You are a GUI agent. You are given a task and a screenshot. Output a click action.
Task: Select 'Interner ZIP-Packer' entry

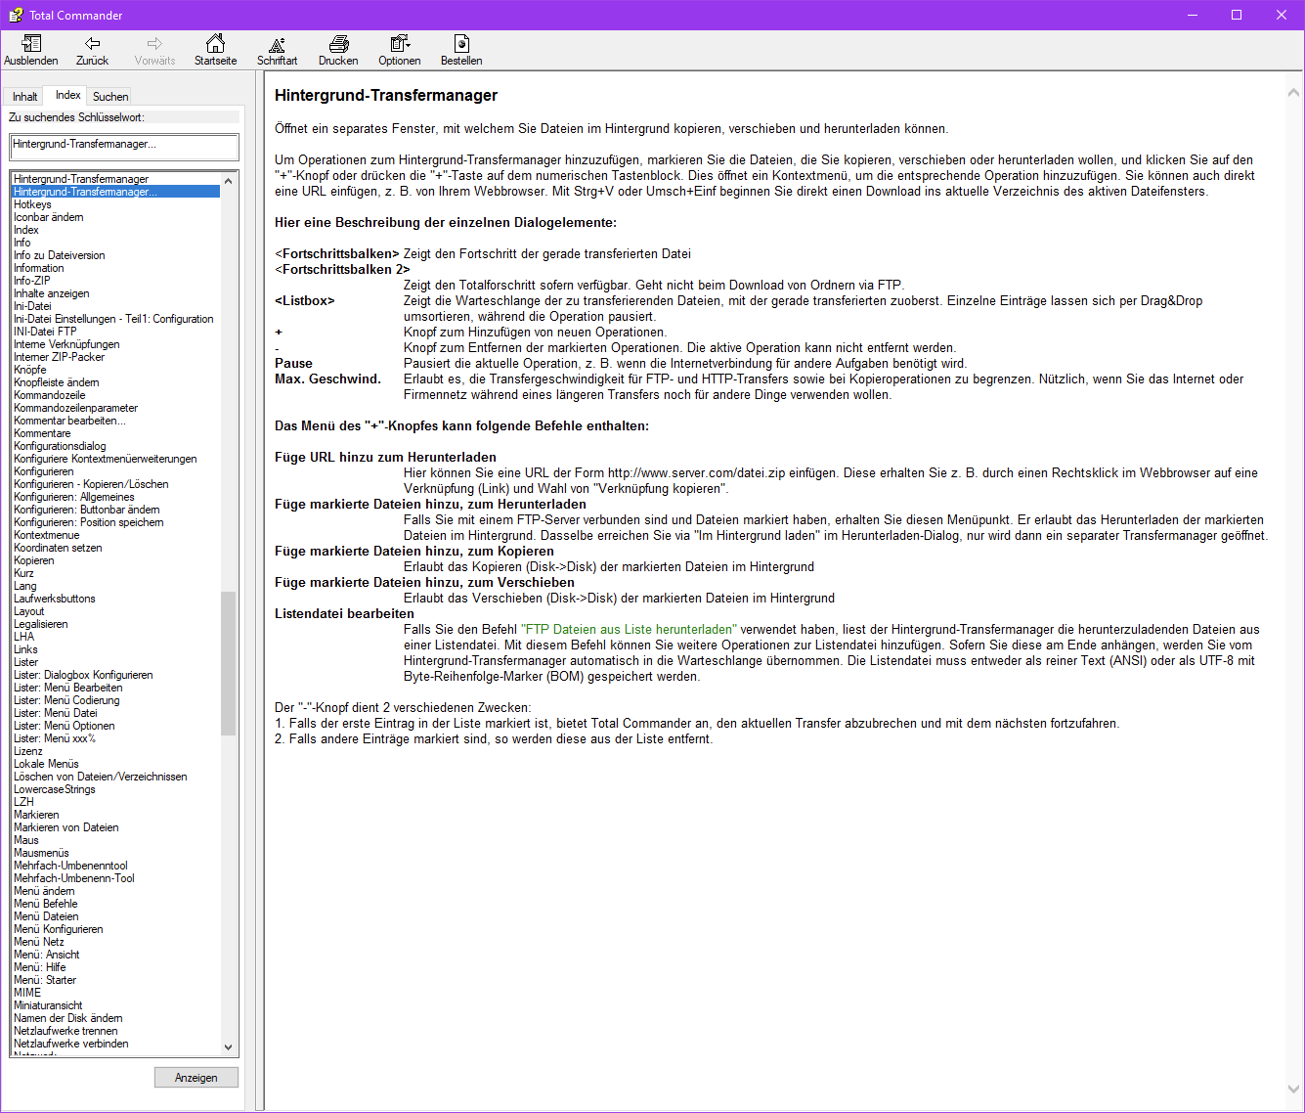[60, 357]
